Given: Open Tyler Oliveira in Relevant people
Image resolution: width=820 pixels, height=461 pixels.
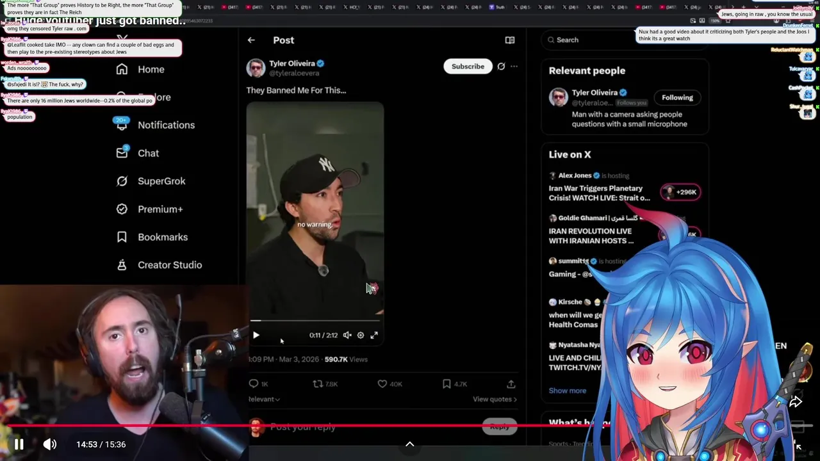Looking at the screenshot, I should (x=594, y=93).
